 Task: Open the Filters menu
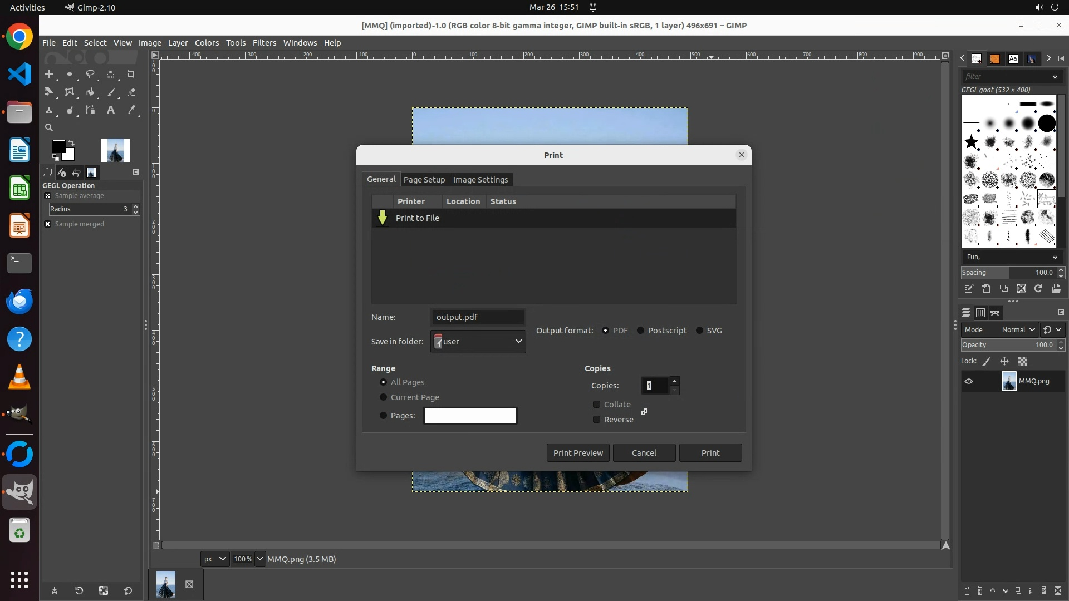[264, 43]
